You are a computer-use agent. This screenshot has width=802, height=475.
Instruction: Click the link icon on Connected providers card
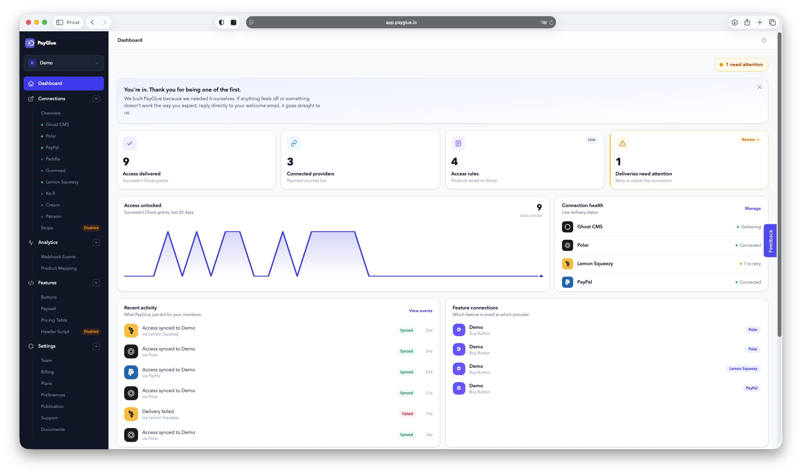(x=294, y=143)
